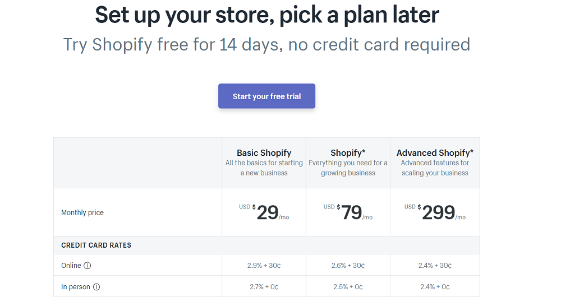Image resolution: width=561 pixels, height=297 pixels.
Task: Click the info icon next to Online
Action: point(88,266)
